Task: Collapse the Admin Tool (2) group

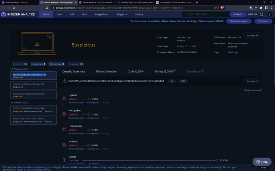Action: [x=12, y=102]
